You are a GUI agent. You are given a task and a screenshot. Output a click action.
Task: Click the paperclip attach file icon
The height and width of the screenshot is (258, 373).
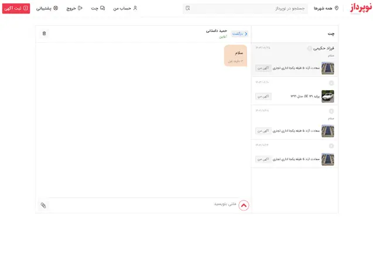click(43, 205)
